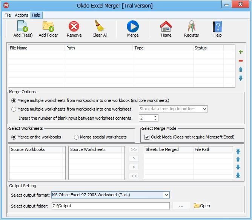Open the Help menu in menu bar
Viewport: 252px width, 220px height.
click(x=36, y=15)
